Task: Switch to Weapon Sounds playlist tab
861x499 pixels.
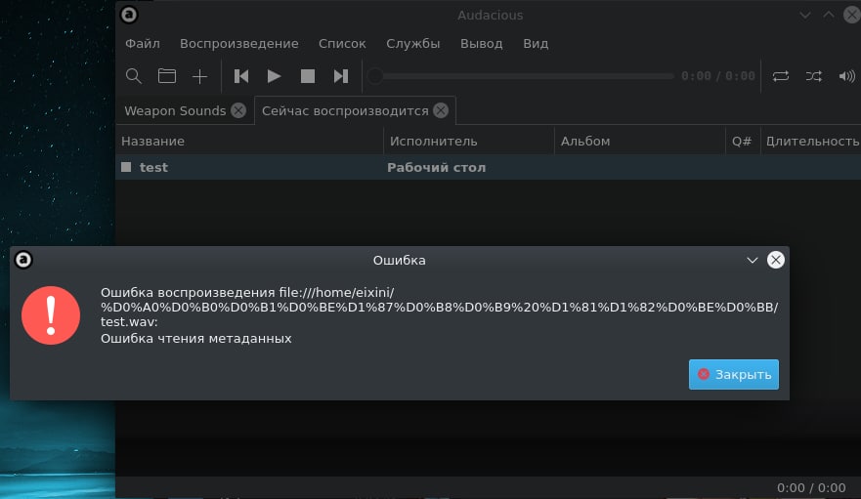Action: pos(175,111)
